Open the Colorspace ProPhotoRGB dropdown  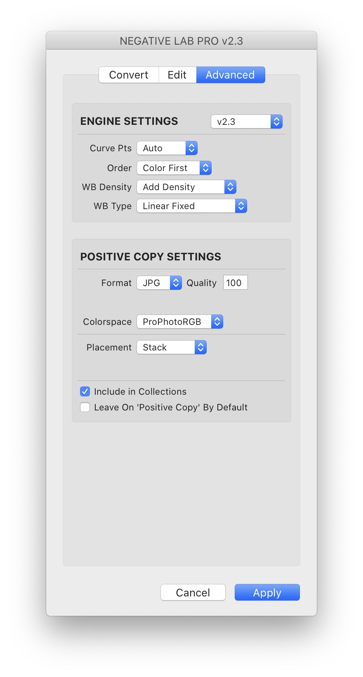180,322
